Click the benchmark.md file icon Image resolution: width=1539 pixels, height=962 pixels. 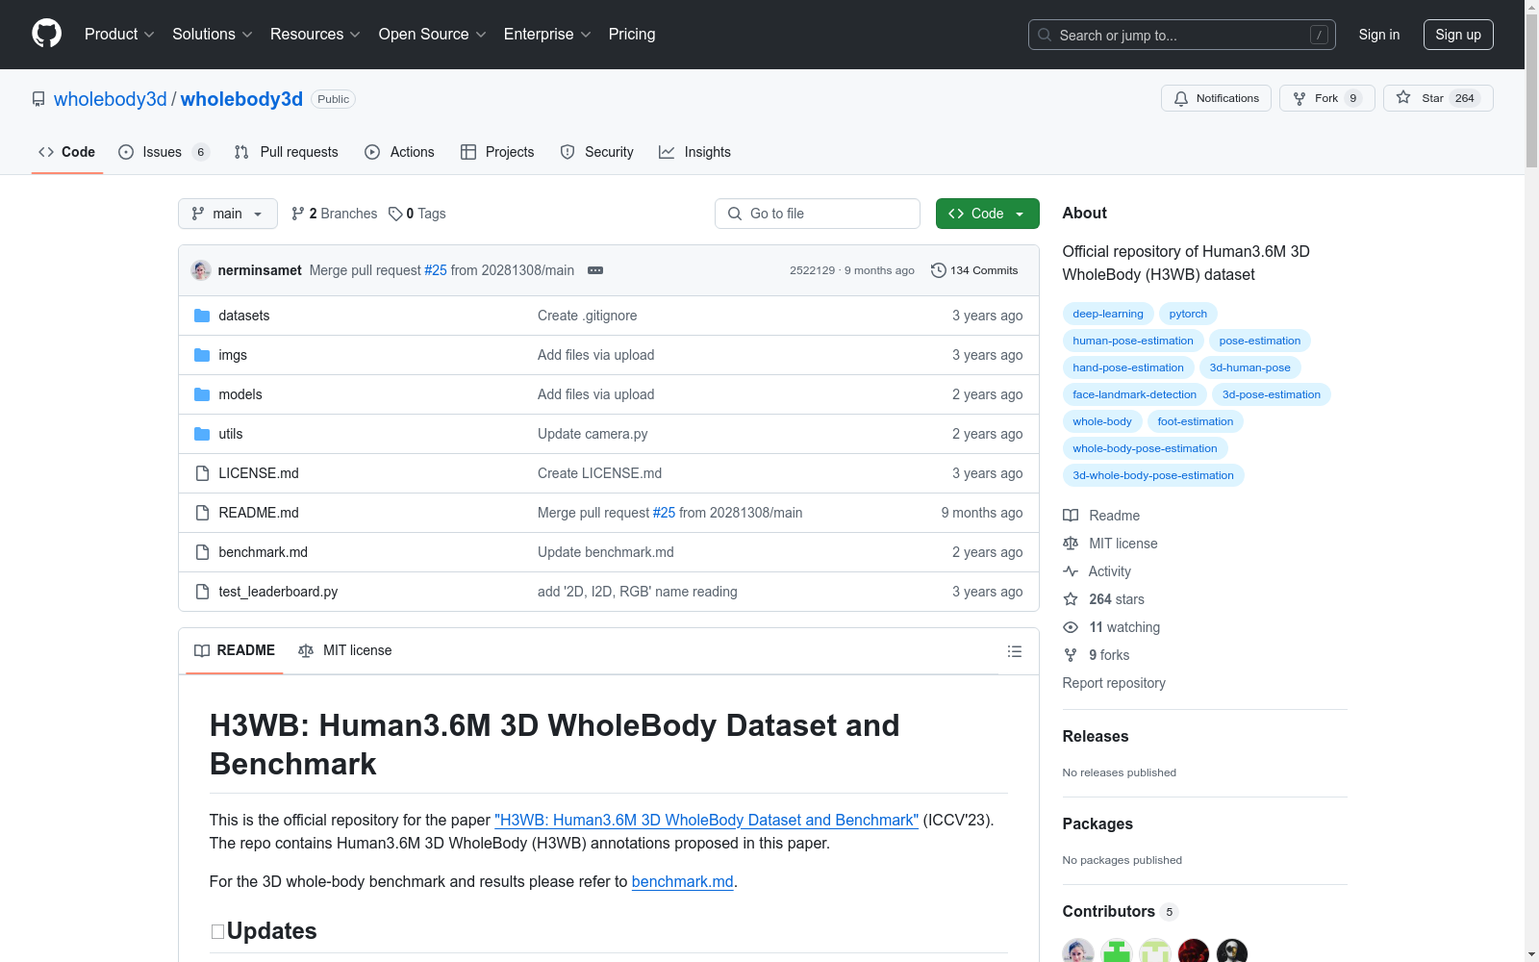[x=202, y=552]
